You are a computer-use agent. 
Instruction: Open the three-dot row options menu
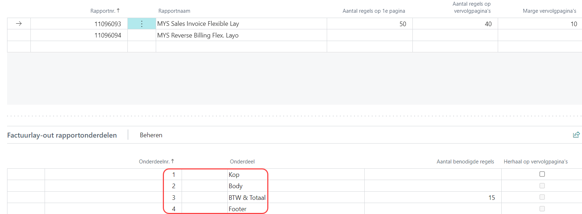[142, 24]
